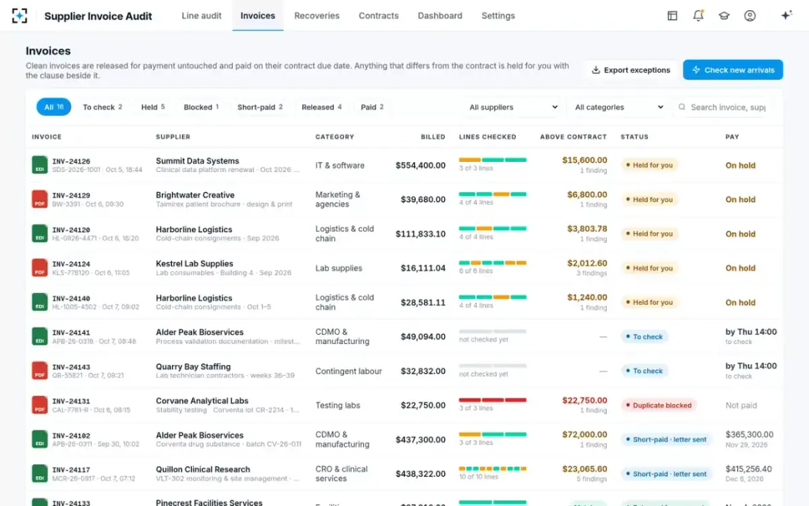Open notifications bell

pos(698,16)
